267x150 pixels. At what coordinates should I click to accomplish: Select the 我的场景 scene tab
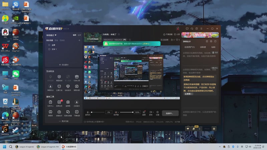(49, 40)
